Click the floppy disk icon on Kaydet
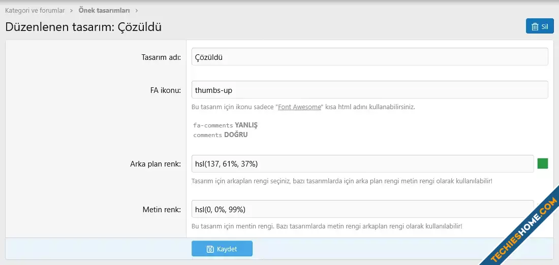Viewport: 559px width, 265px height. pos(210,249)
